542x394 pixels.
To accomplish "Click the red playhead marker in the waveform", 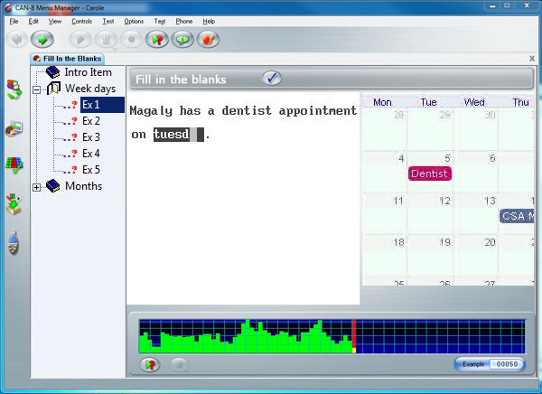I will tap(354, 335).
